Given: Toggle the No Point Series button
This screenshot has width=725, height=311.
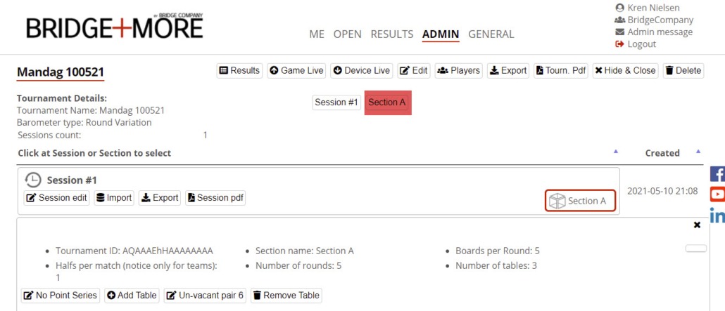Looking at the screenshot, I should click(x=61, y=296).
